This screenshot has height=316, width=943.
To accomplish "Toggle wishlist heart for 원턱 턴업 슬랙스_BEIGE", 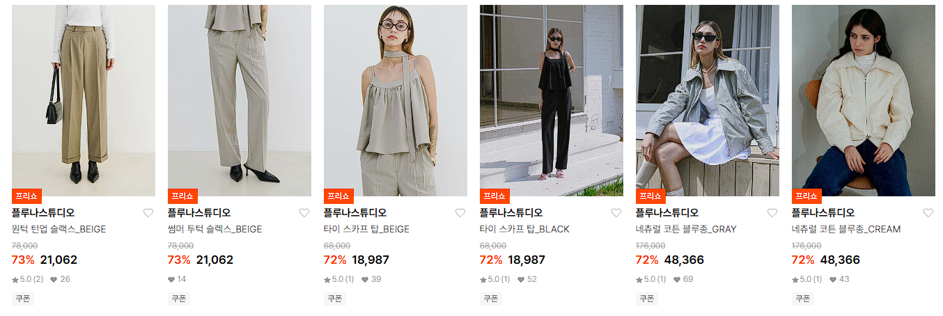I will pos(148,213).
